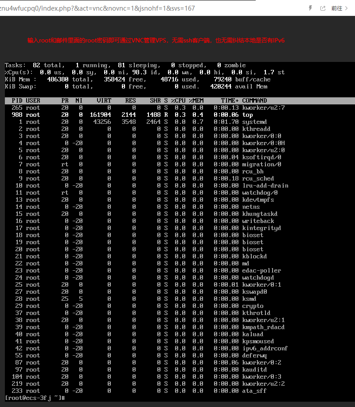The image size is (355, 407).
Task: Click the %MEM column header
Action: point(196,100)
